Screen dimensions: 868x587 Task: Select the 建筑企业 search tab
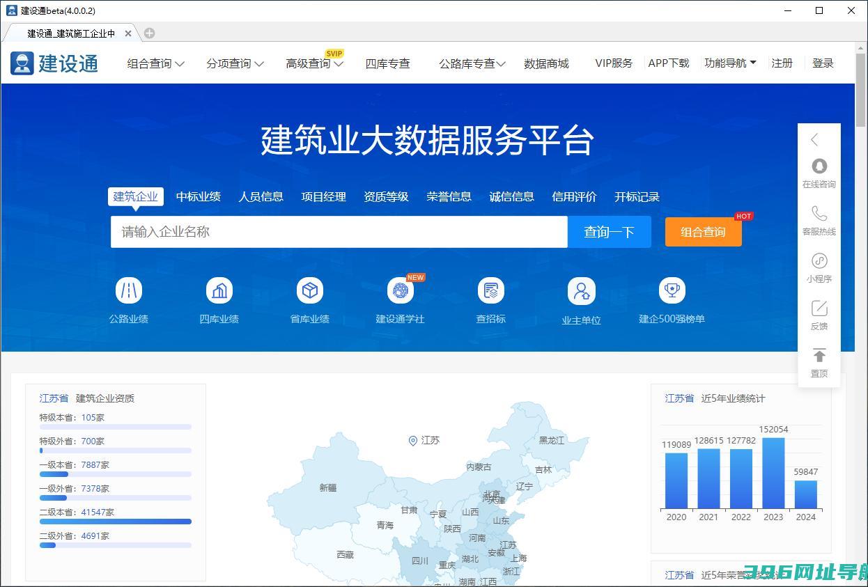click(x=136, y=196)
